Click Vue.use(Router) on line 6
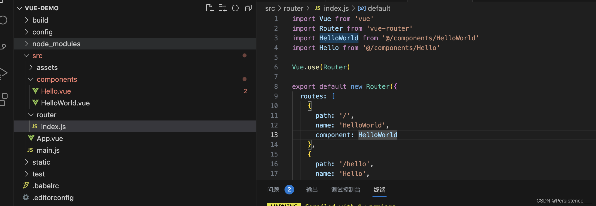This screenshot has width=596, height=206. coord(321,67)
